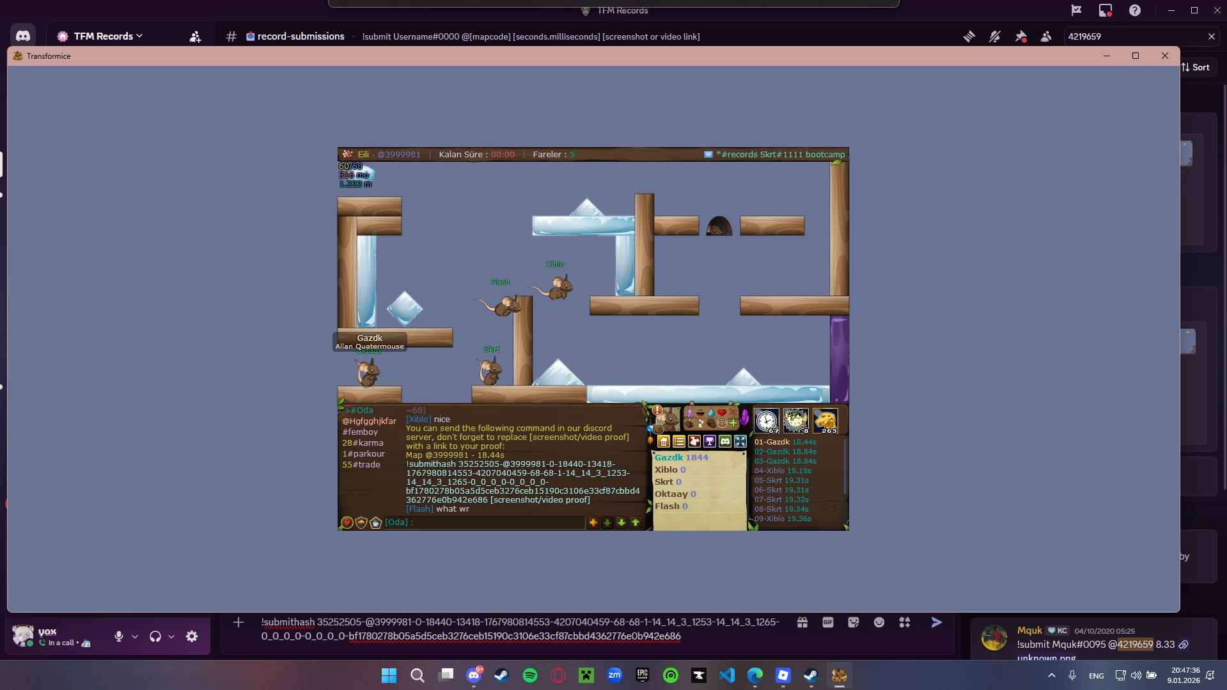Click the Transformice chat input field

[x=484, y=522]
